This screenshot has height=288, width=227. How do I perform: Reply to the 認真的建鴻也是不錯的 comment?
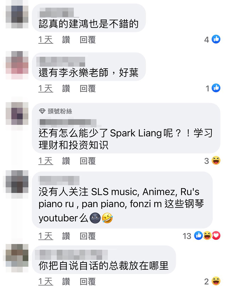tap(88, 40)
